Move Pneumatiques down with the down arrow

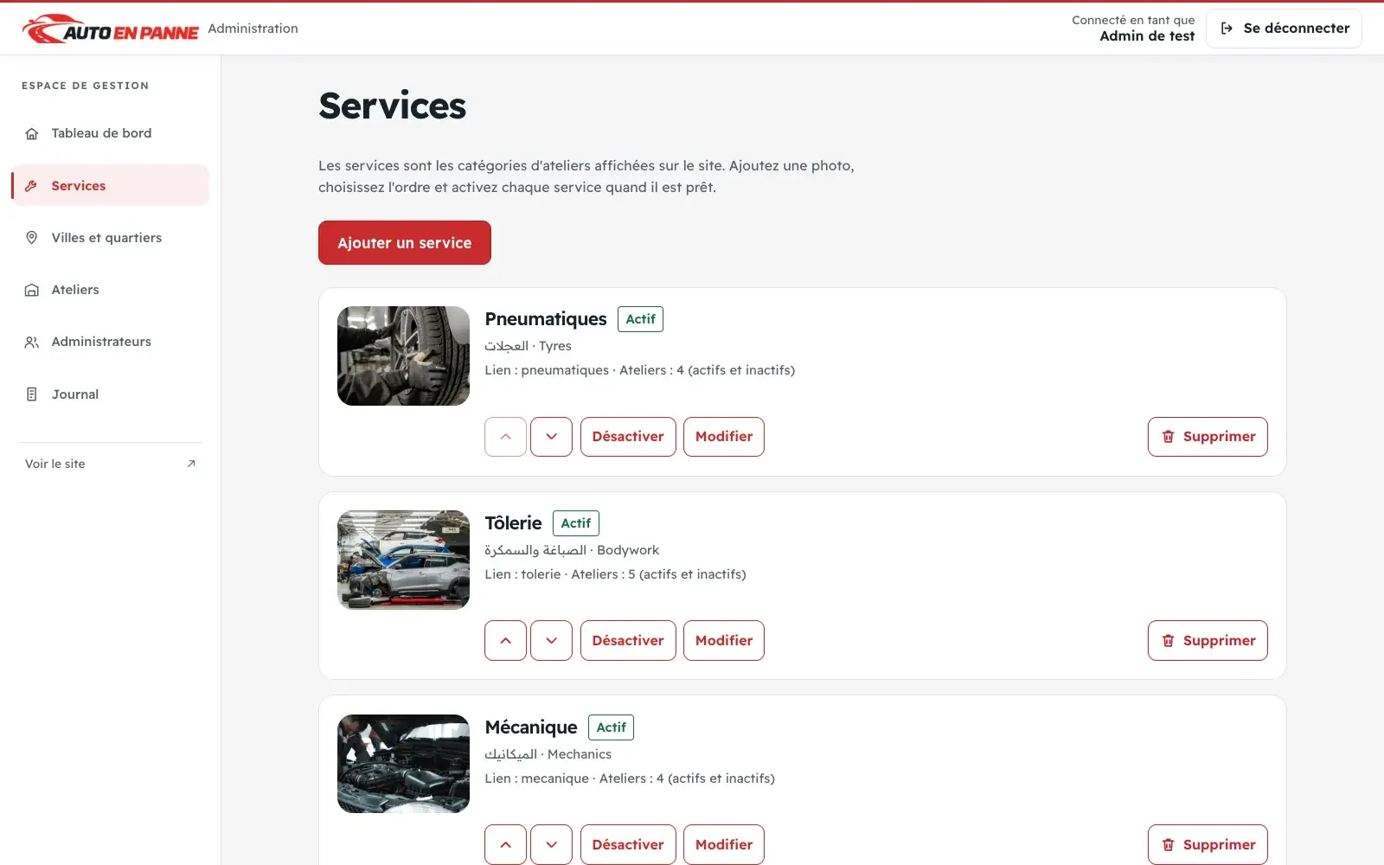[551, 437]
